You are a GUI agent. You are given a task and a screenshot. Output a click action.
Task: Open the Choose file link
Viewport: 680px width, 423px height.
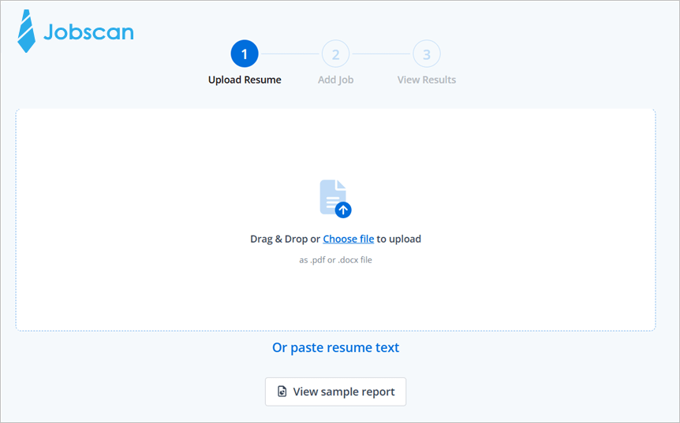pos(348,239)
